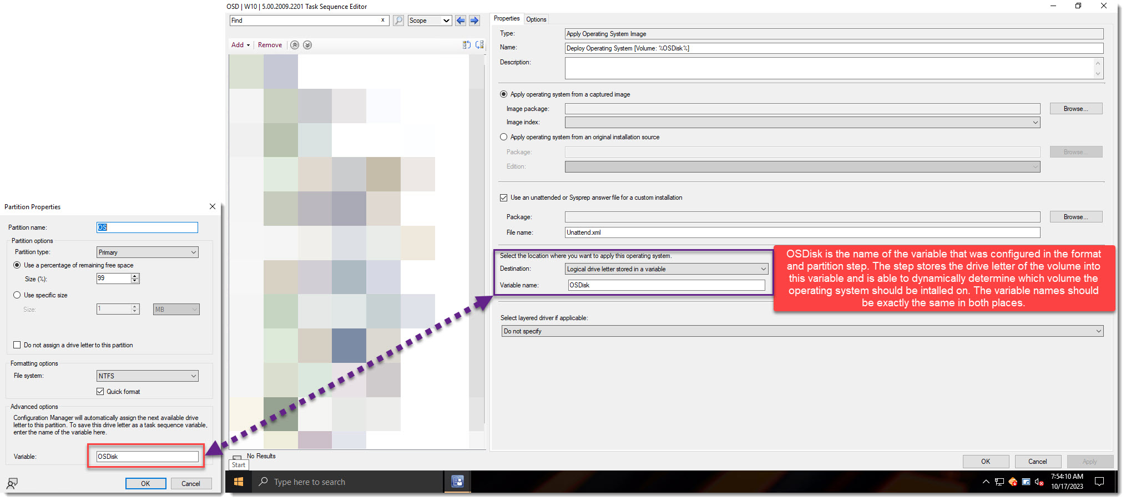This screenshot has width=1126, height=501.
Task: Click the Variable name field in the editor
Action: click(x=666, y=285)
